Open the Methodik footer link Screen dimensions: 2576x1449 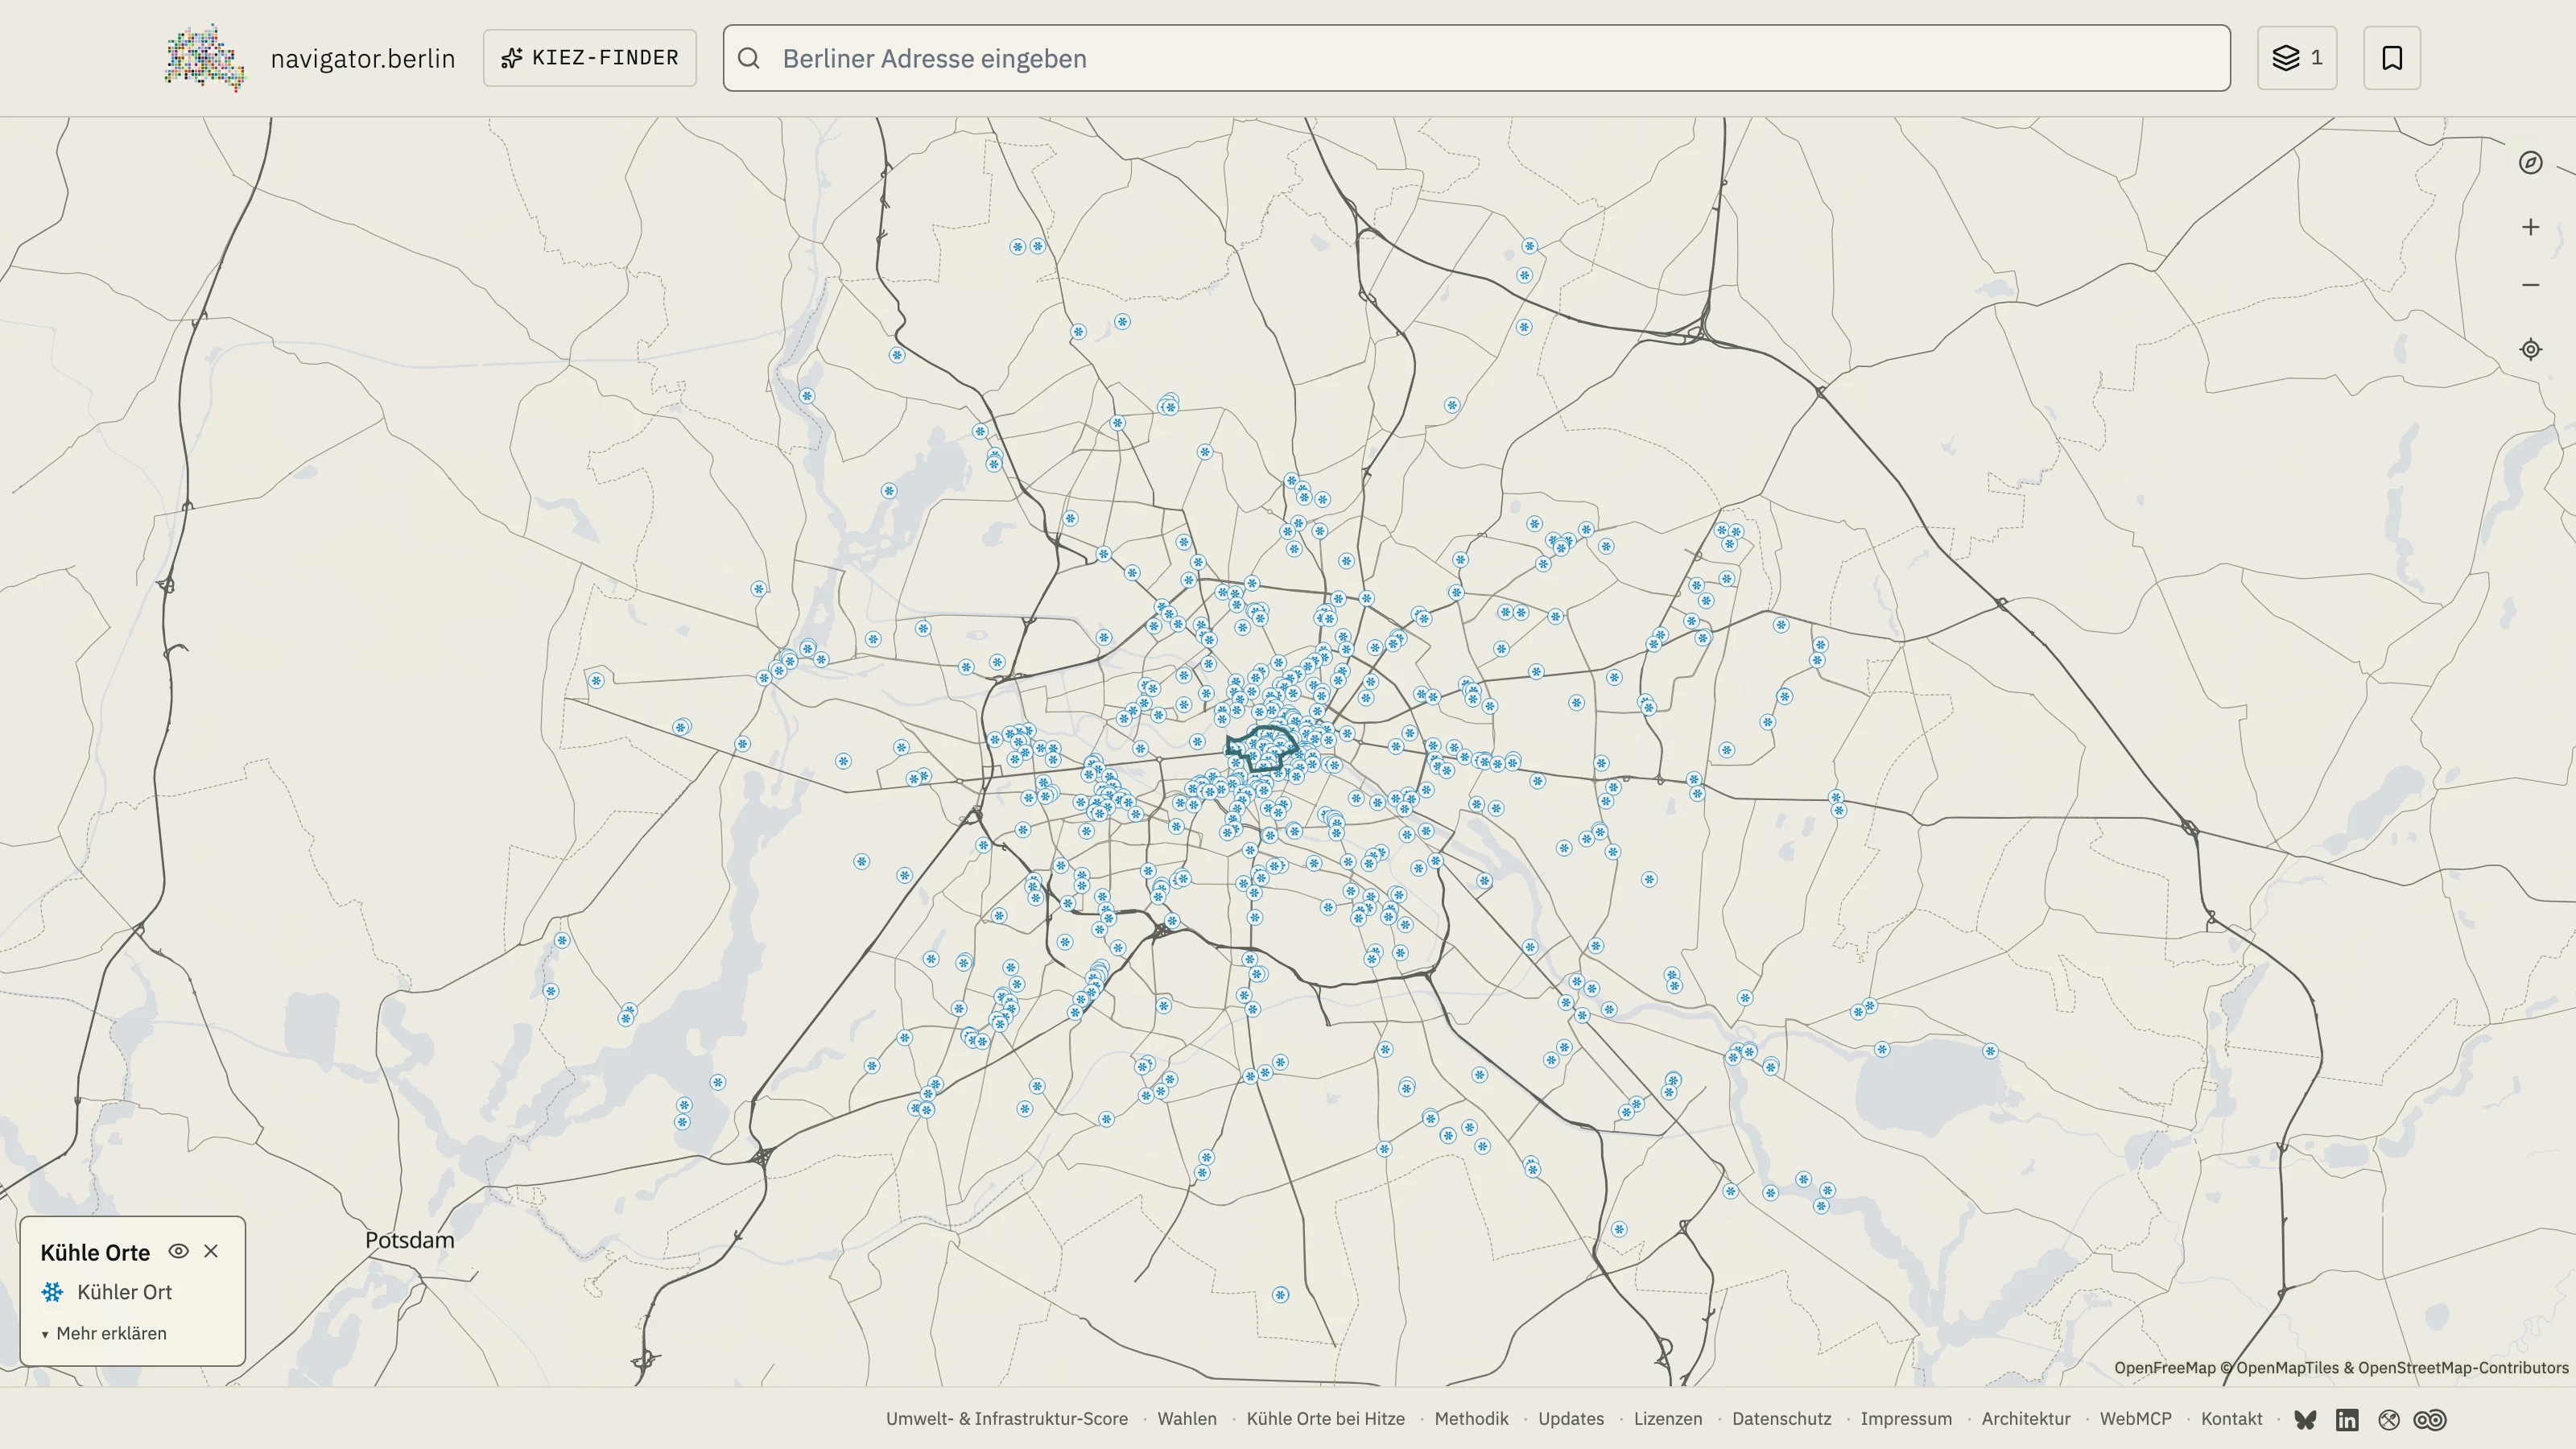(1472, 1419)
